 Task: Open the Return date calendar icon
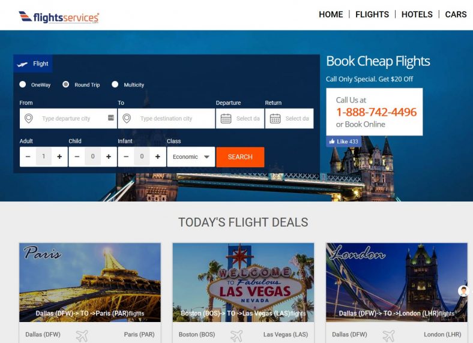(x=275, y=119)
